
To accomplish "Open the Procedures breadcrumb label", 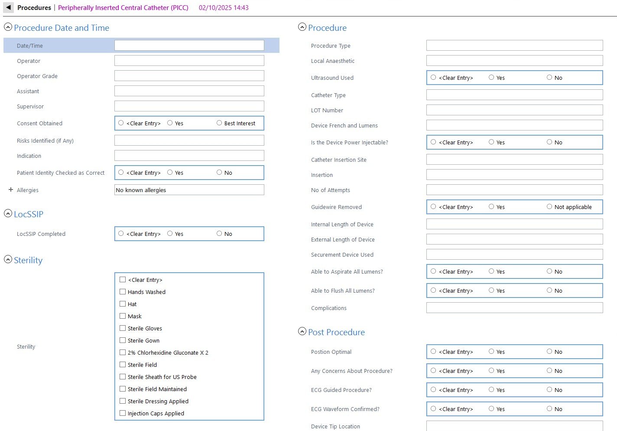I will [x=34, y=8].
